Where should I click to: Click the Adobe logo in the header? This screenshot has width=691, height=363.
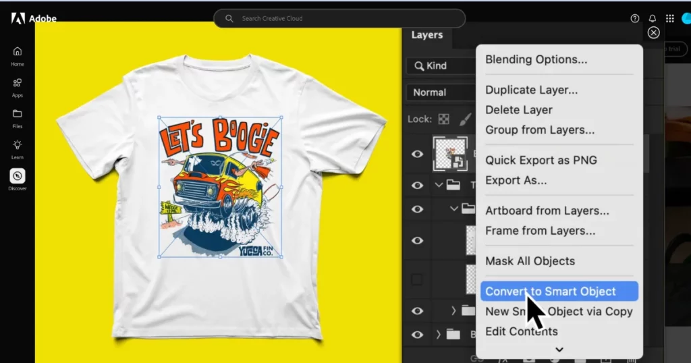(x=34, y=18)
